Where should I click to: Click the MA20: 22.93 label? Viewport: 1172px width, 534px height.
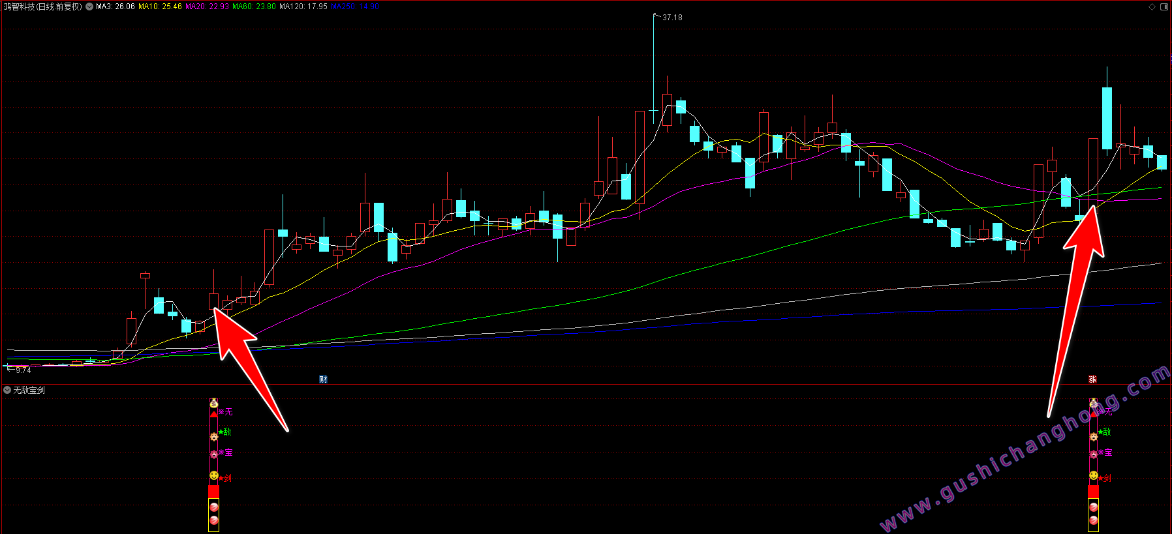tap(207, 7)
